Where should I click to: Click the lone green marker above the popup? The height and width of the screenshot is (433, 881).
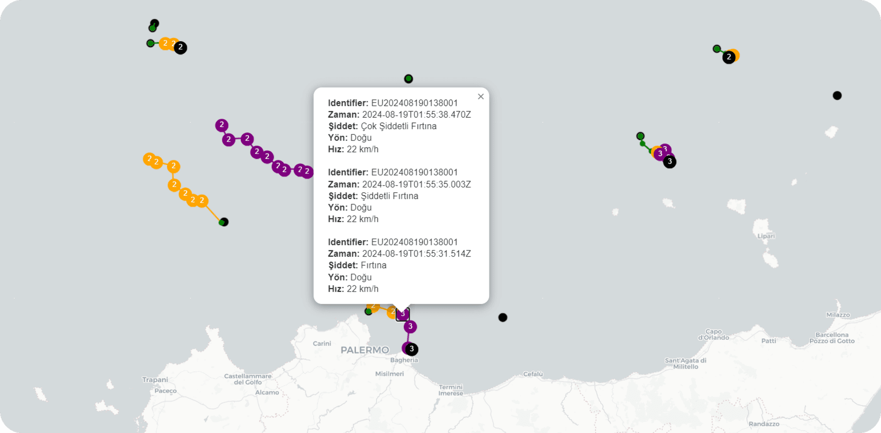point(408,79)
